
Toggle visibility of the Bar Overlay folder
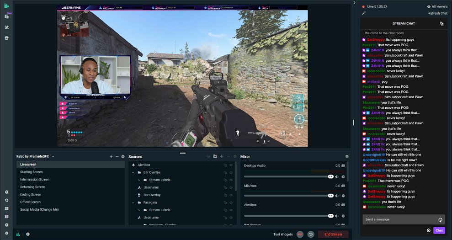pyautogui.click(x=231, y=172)
